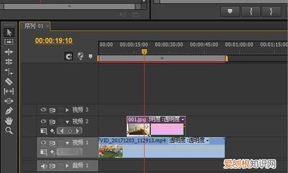The width and height of the screenshot is (288, 173).
Task: Click right handle of timeline zoom bar
Action: pos(227,59)
